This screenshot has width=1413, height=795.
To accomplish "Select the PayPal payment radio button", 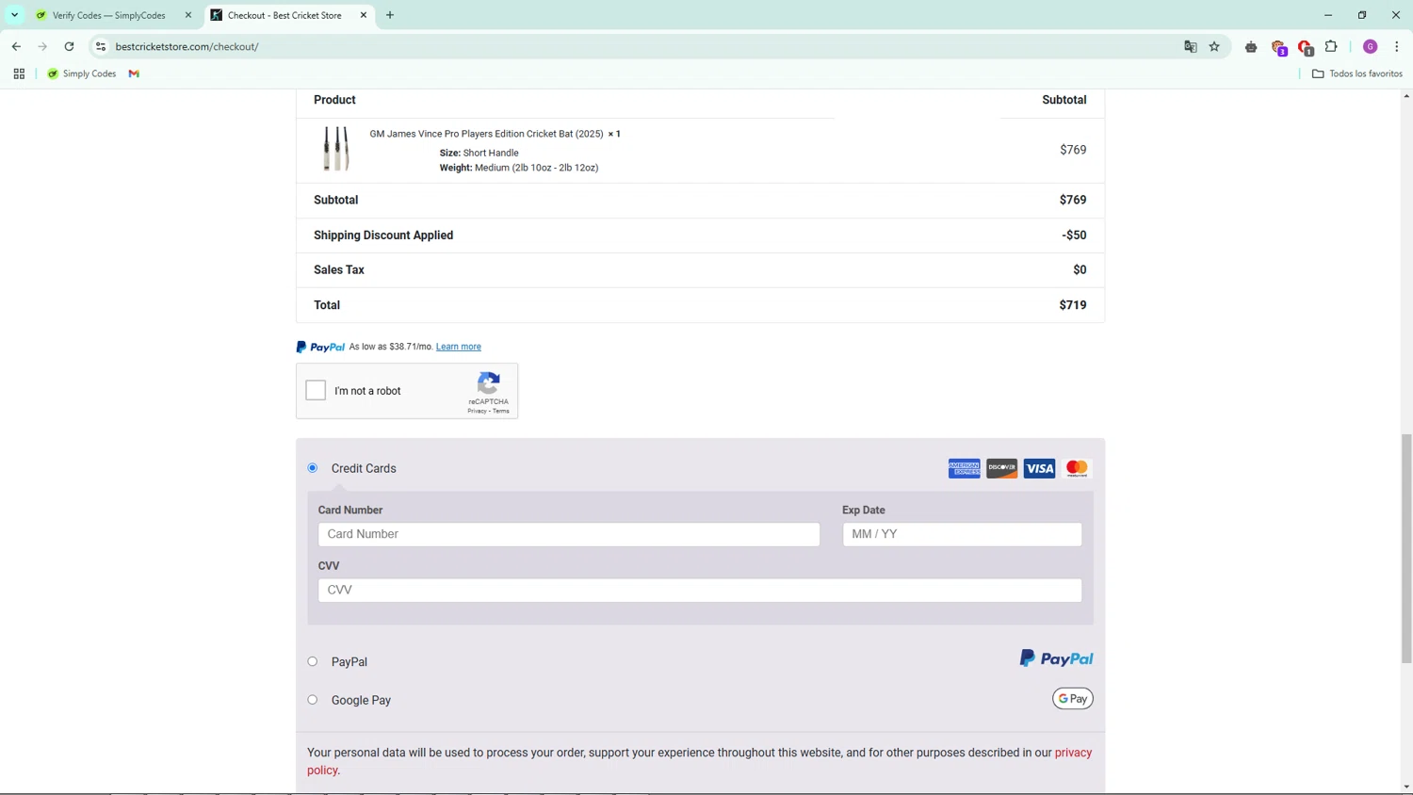I will click(x=313, y=661).
